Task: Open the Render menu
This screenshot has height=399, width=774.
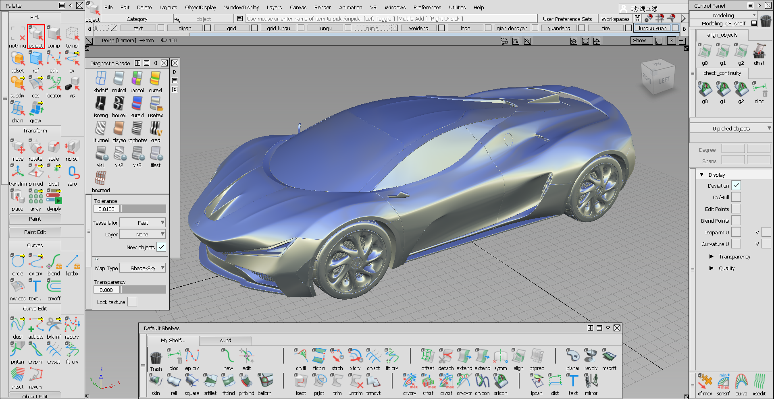Action: [x=322, y=7]
